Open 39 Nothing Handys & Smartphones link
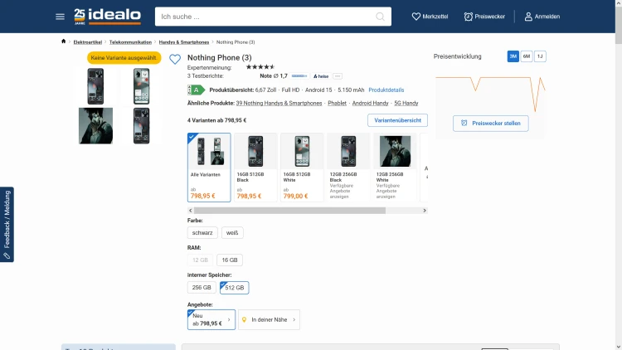622x350 pixels. pyautogui.click(x=279, y=103)
